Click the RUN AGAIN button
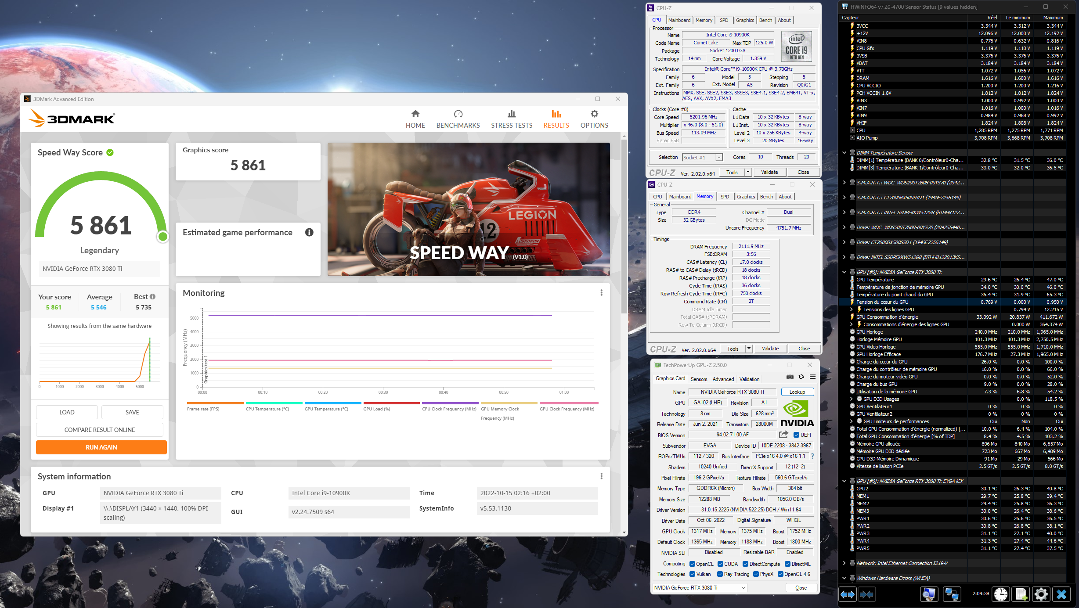Screen dimensions: 1079x608 click(101, 447)
